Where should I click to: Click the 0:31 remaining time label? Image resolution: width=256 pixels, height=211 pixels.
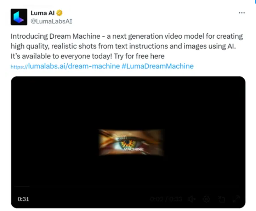pyautogui.click(x=23, y=199)
